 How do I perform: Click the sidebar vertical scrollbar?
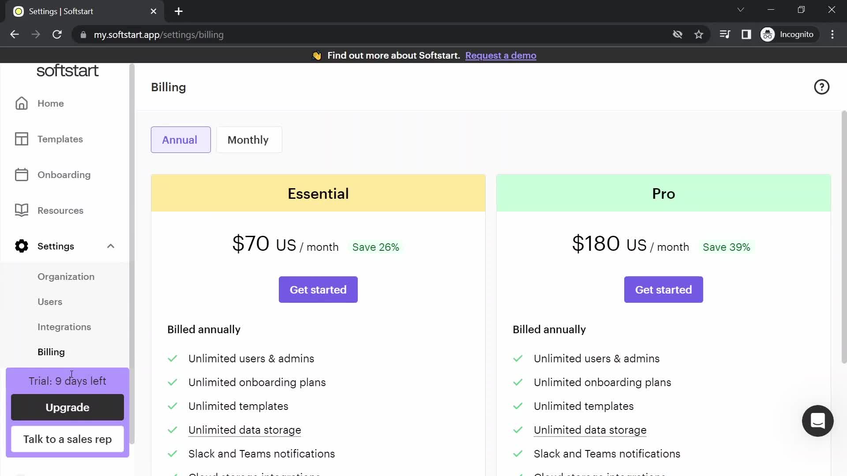131,254
